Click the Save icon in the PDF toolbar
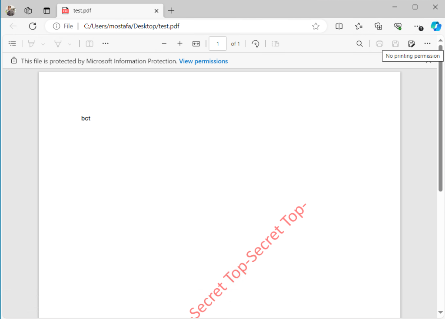The image size is (445, 319). pos(395,44)
